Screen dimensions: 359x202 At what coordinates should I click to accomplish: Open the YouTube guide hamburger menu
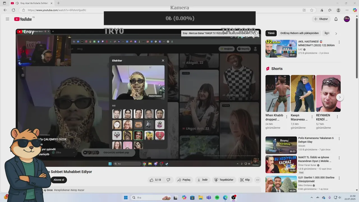8,19
